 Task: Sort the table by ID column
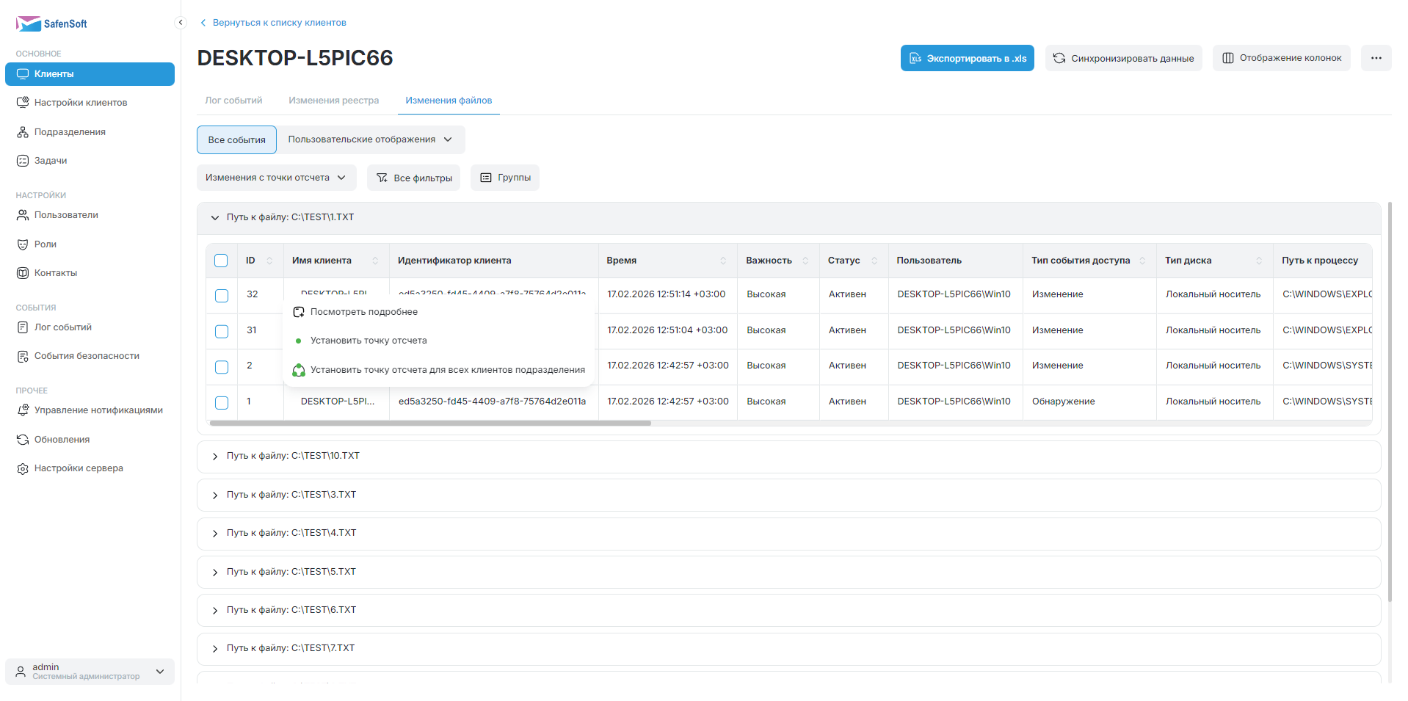[269, 261]
